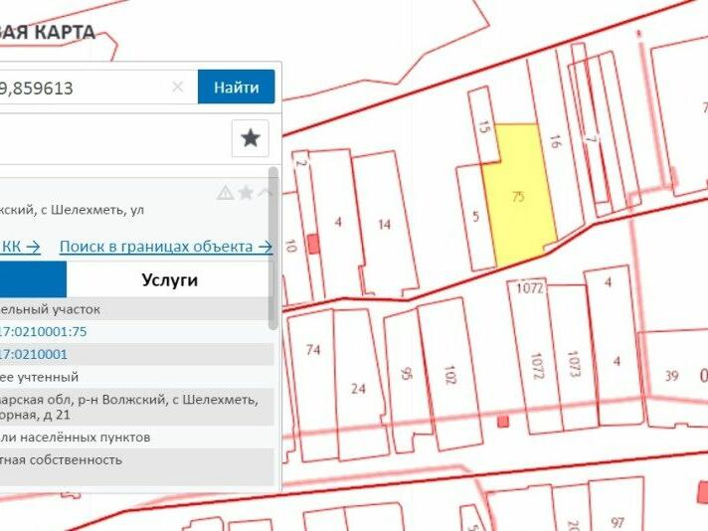Select parcel 74 on the map

[313, 349]
